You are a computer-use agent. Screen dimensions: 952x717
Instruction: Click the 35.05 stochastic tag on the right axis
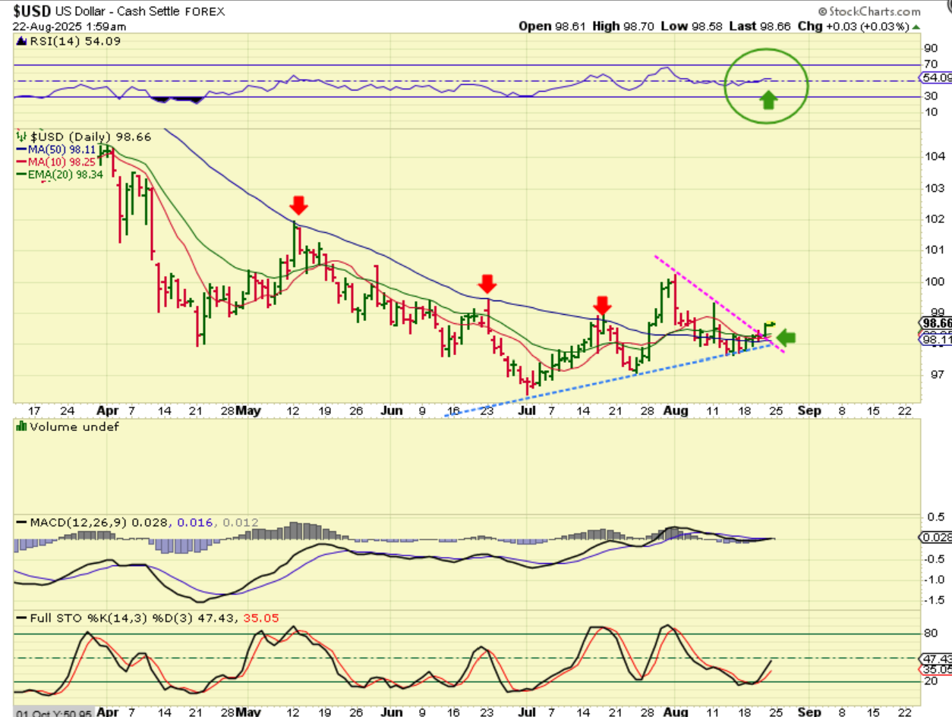[936, 670]
